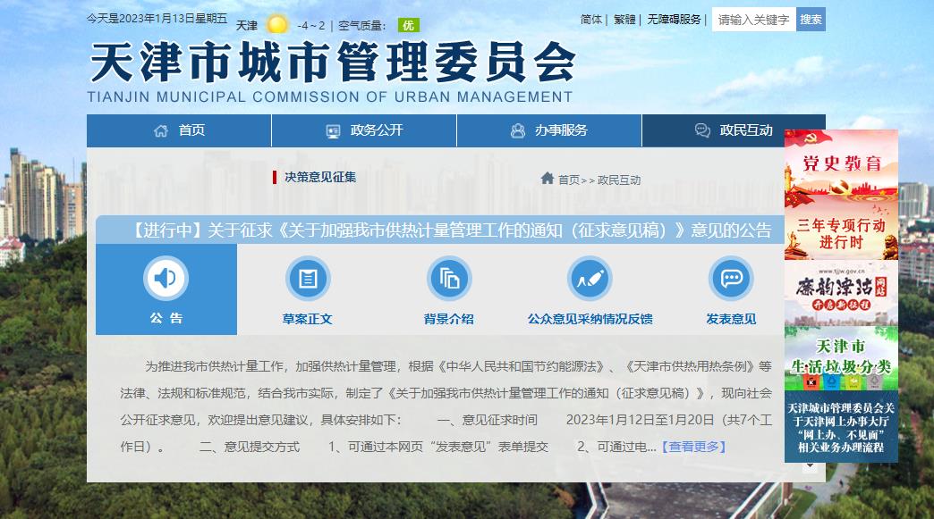Click the 公告 speaker icon
The image size is (934, 519).
[166, 279]
